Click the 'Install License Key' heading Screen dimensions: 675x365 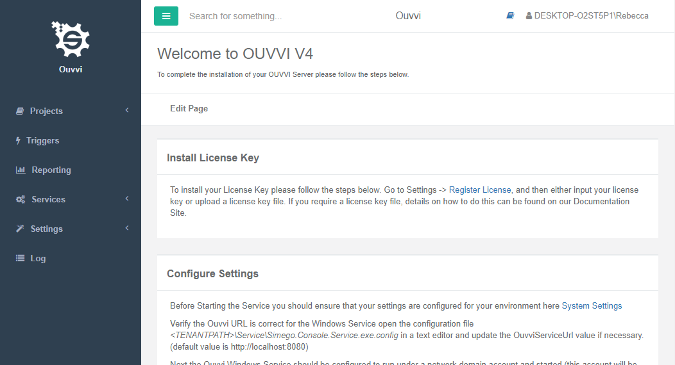pyautogui.click(x=213, y=158)
